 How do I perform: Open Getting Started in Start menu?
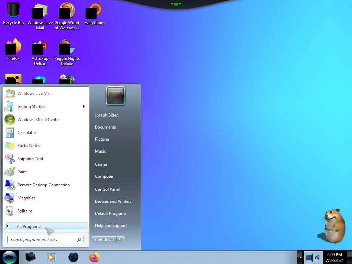click(x=46, y=107)
